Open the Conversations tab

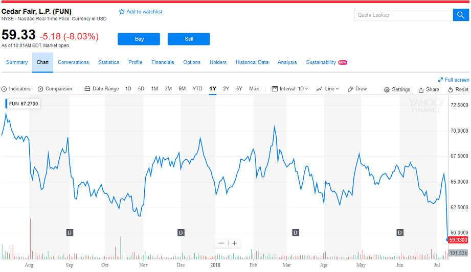[73, 62]
